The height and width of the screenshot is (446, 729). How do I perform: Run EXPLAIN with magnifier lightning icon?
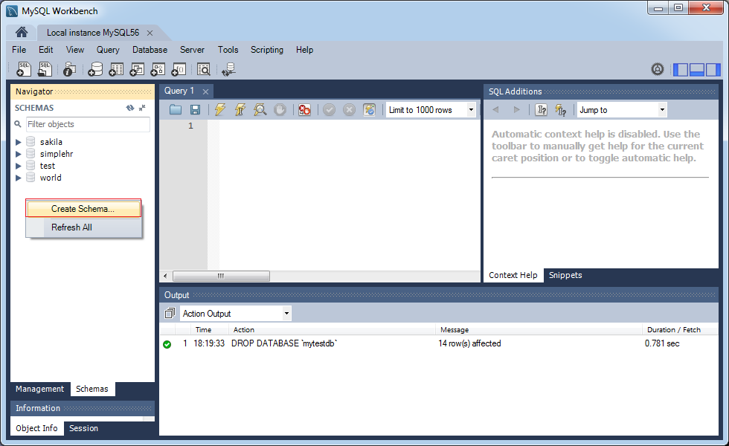tap(260, 110)
